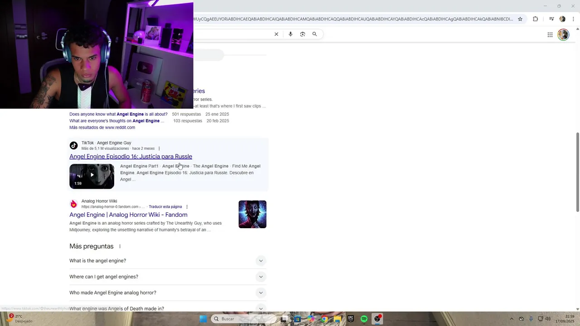Image resolution: width=580 pixels, height=326 pixels.
Task: Click "Más resultados de www.reddit.com"
Action: click(102, 128)
